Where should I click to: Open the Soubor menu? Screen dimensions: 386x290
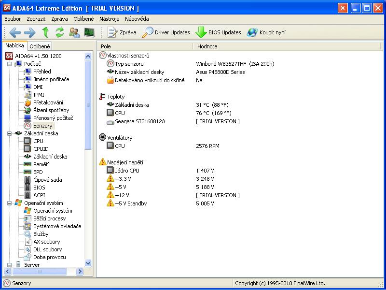(x=13, y=19)
